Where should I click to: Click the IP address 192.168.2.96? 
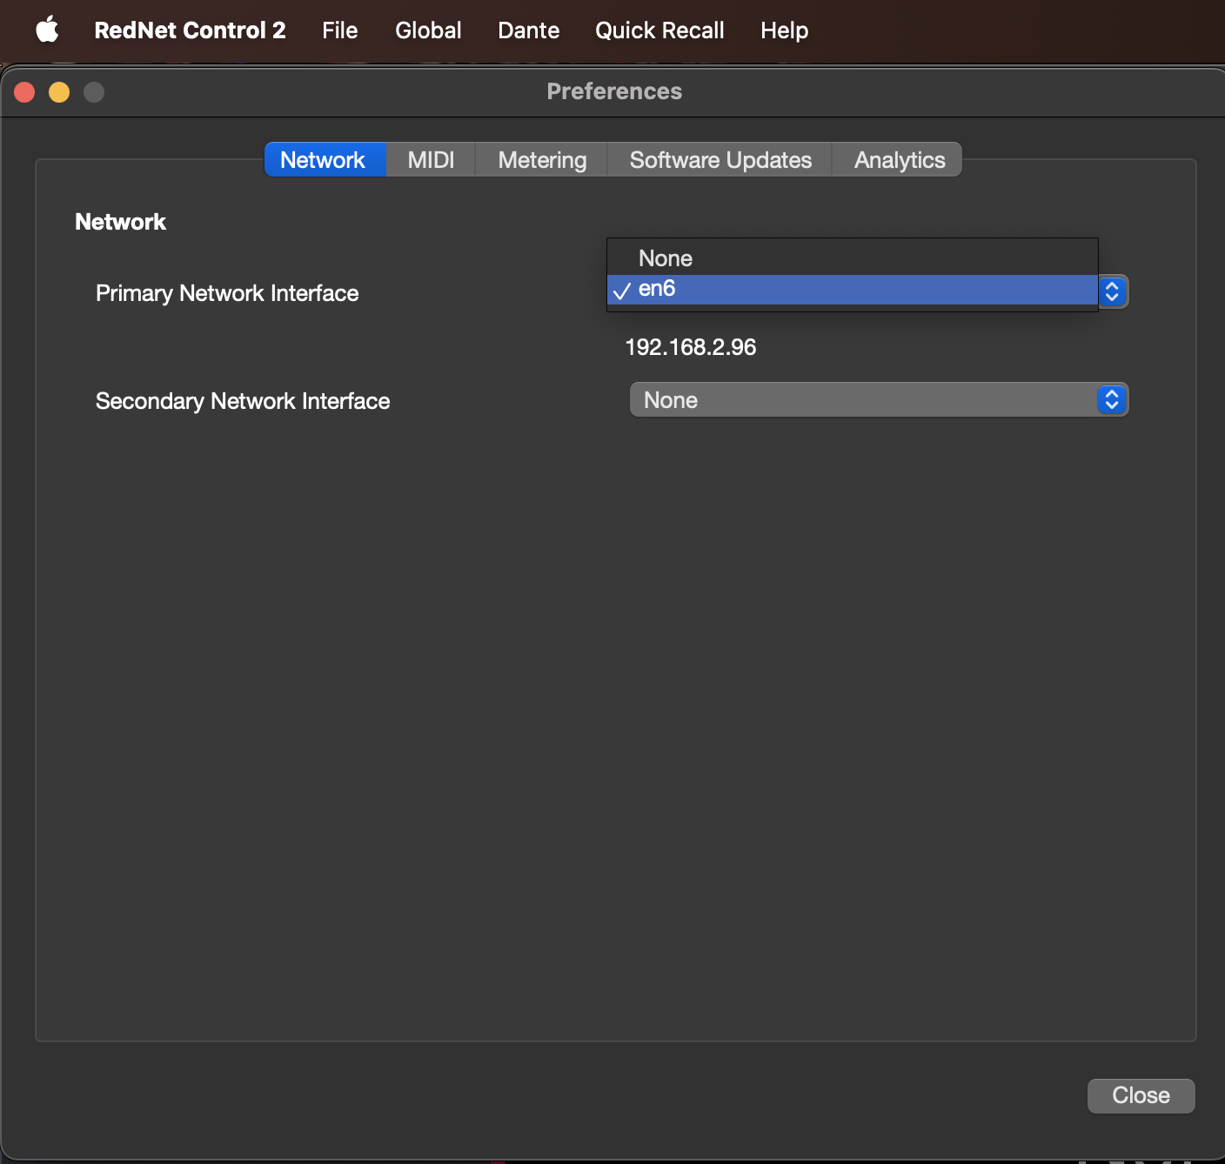point(690,347)
